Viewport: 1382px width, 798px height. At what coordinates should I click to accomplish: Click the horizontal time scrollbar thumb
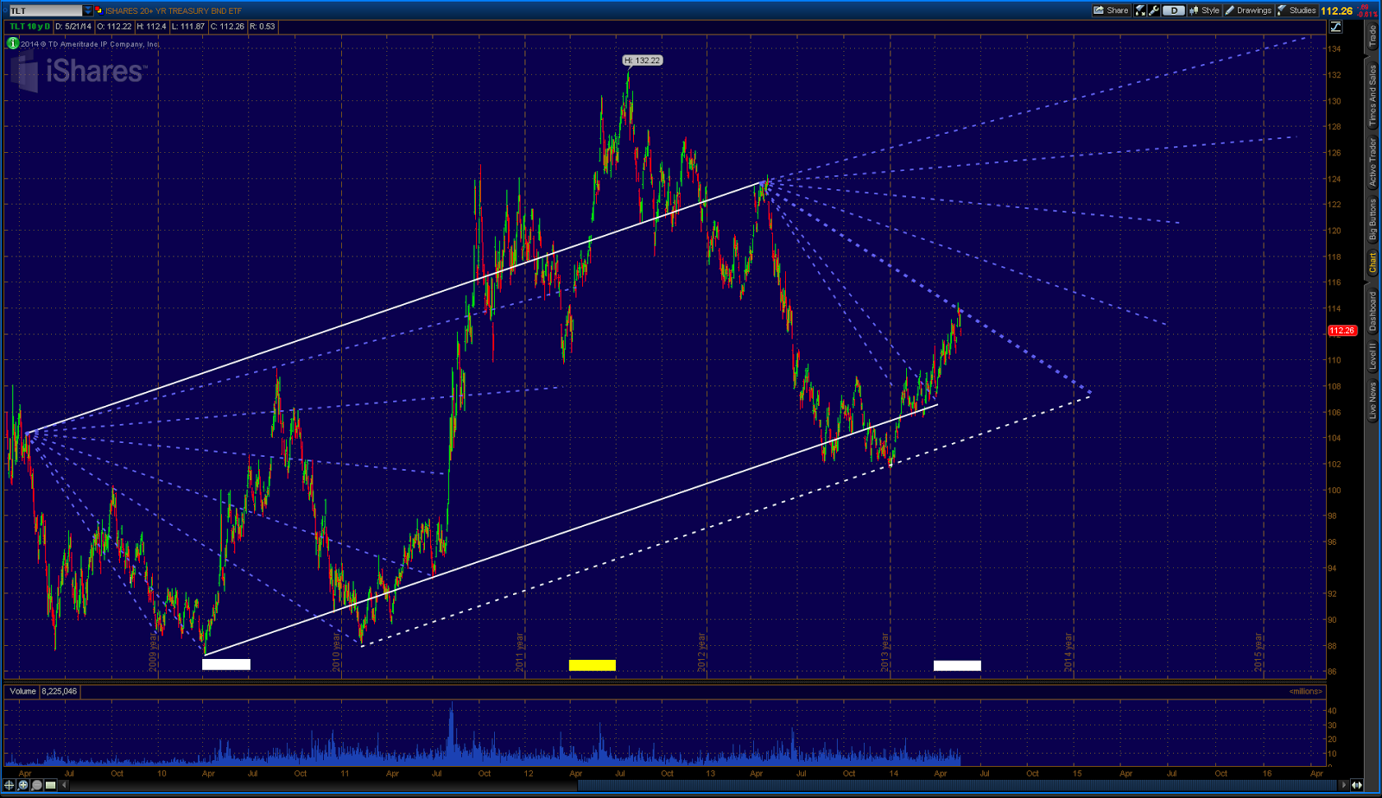click(x=956, y=785)
